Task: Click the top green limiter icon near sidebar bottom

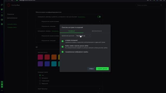Action: click(2, 82)
